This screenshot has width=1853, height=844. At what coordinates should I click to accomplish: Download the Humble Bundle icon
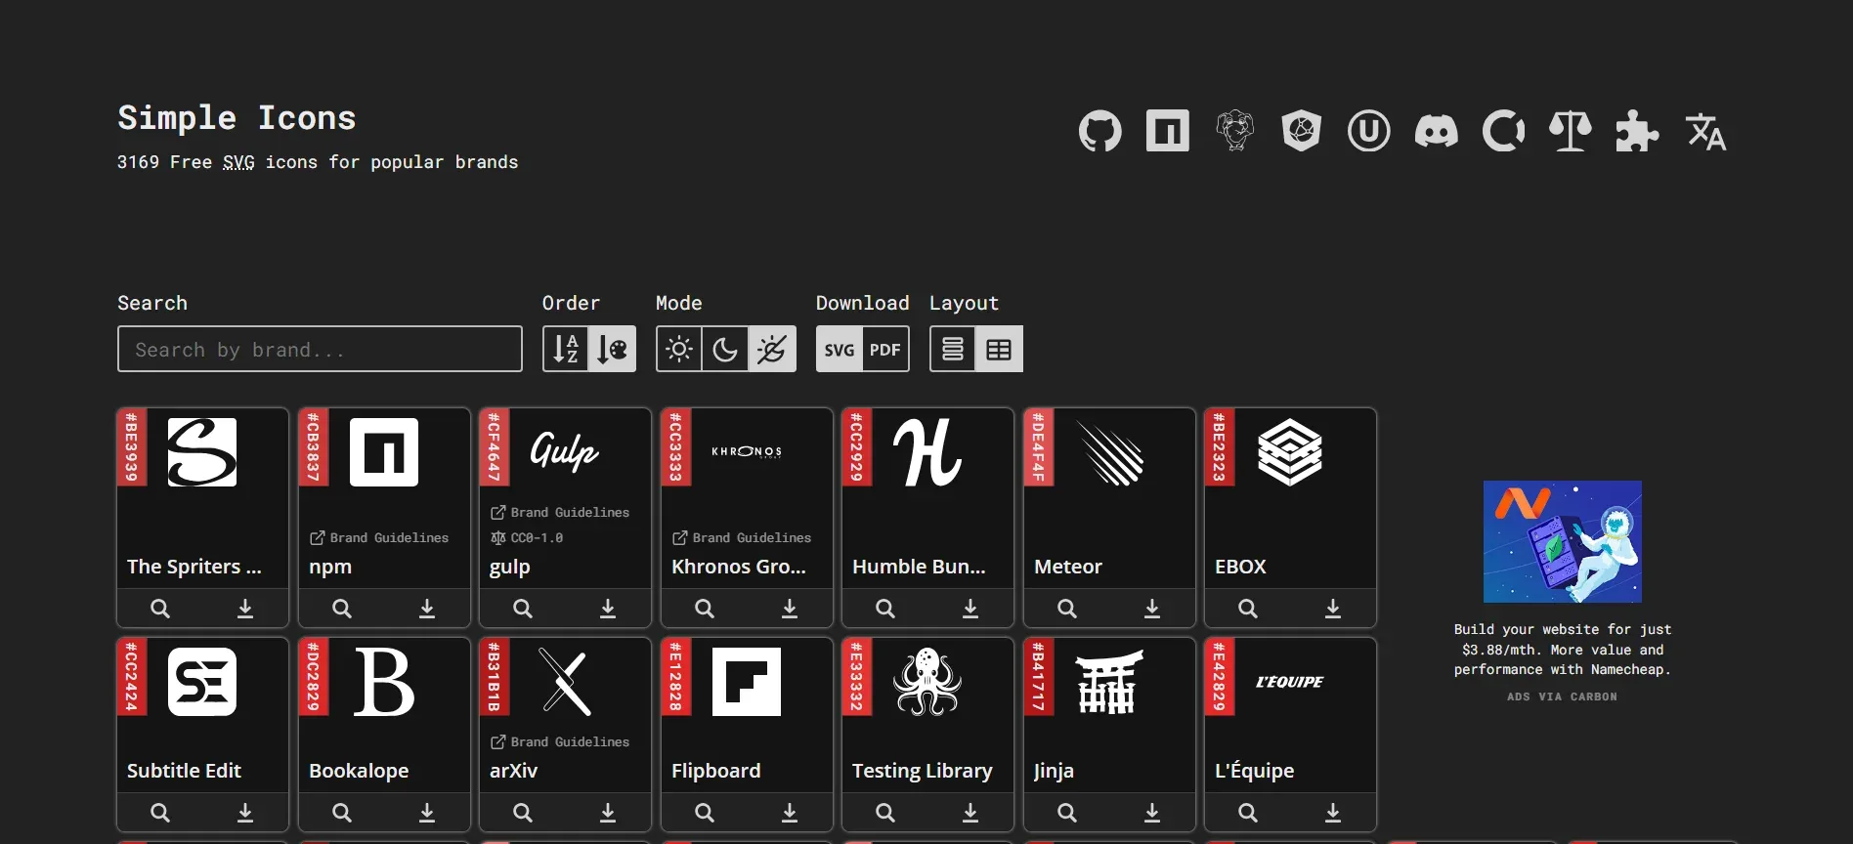click(x=970, y=609)
